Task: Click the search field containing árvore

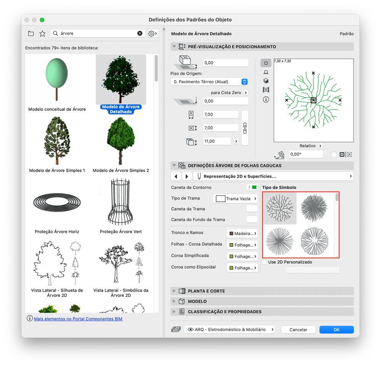Action: tap(97, 33)
